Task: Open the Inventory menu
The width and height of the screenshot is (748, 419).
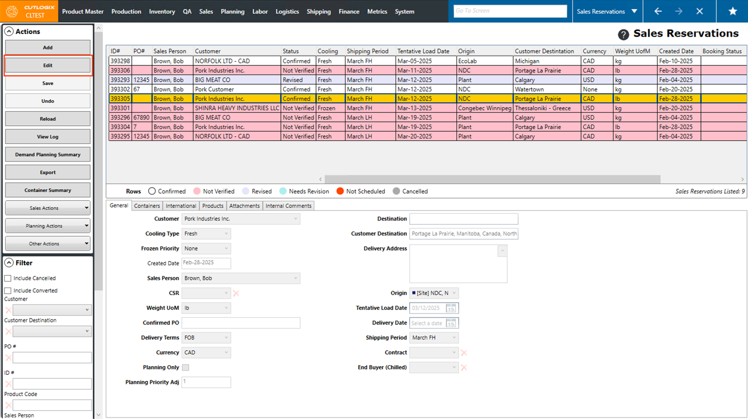Action: pyautogui.click(x=162, y=11)
